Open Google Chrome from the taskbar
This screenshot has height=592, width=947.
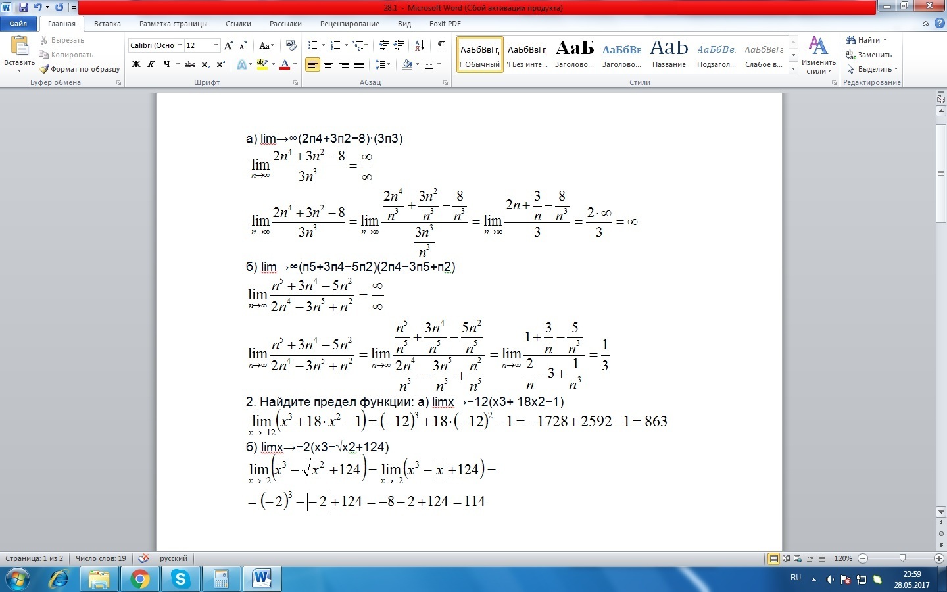(140, 579)
